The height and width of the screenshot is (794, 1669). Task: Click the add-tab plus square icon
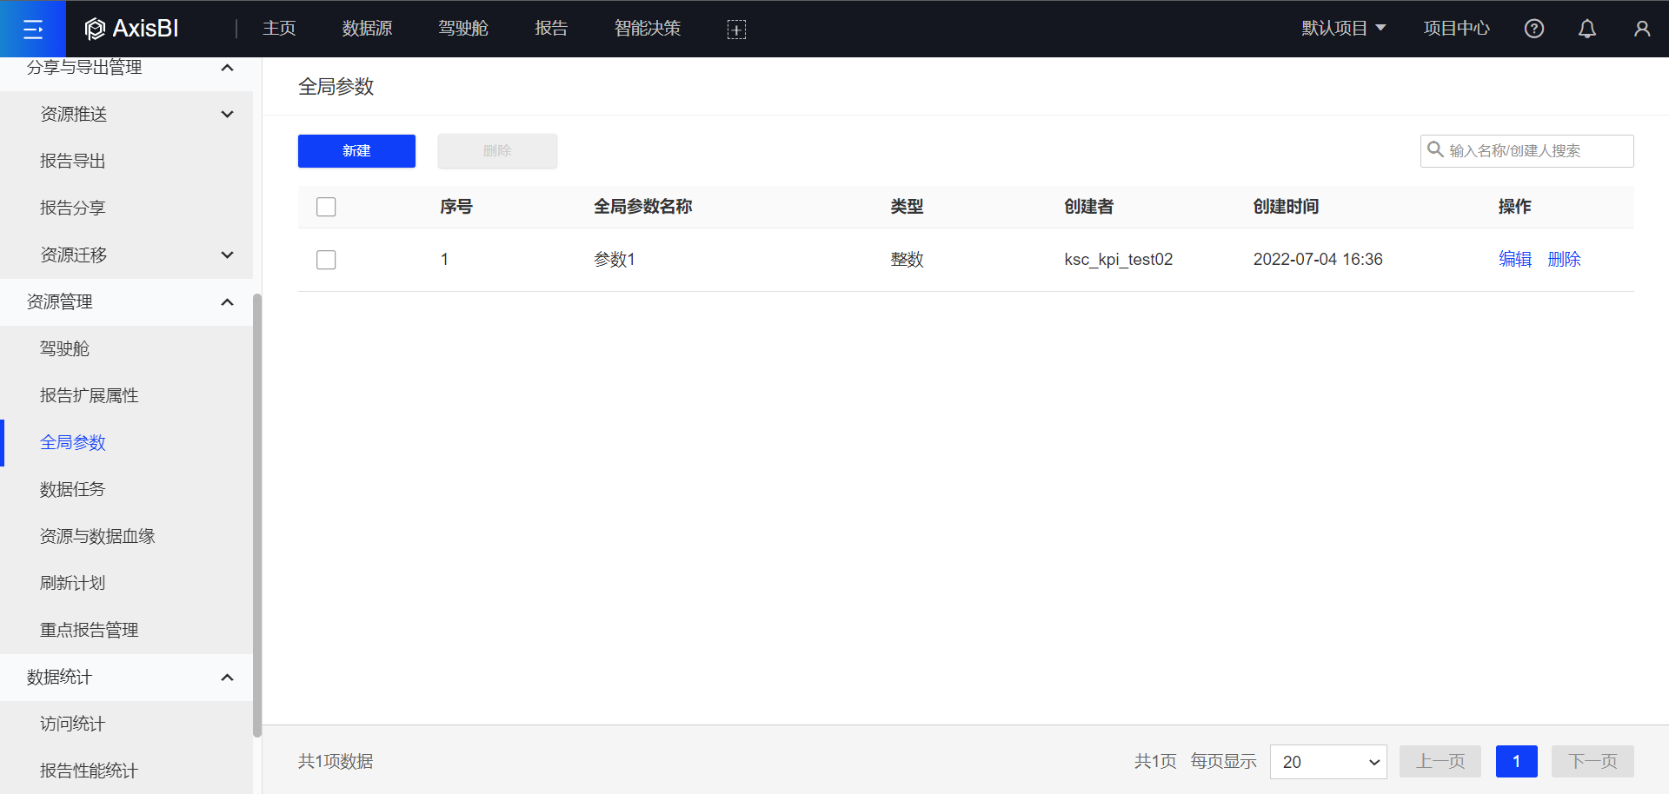tap(736, 30)
